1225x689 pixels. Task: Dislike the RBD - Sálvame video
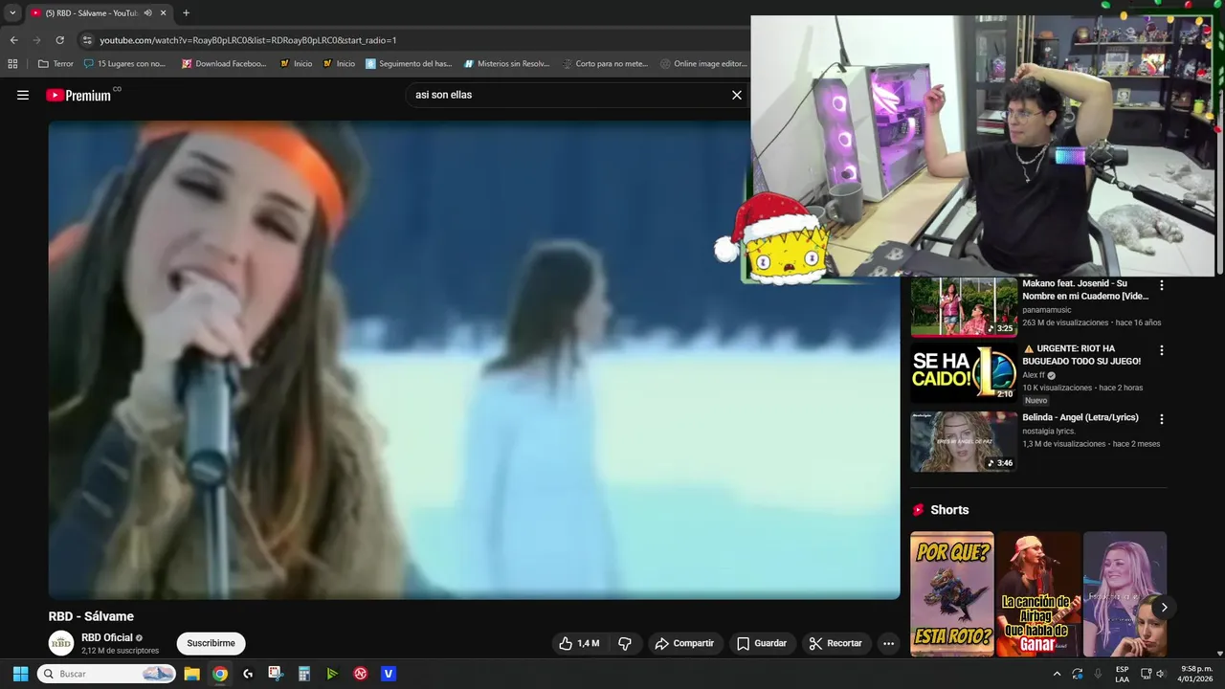625,643
